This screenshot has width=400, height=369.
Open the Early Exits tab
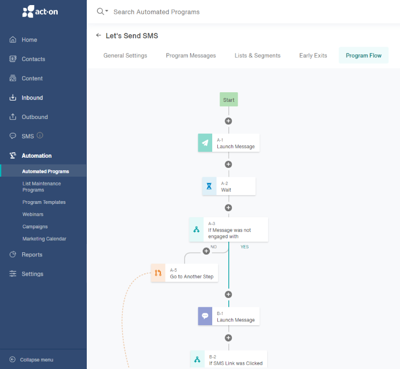coord(313,56)
